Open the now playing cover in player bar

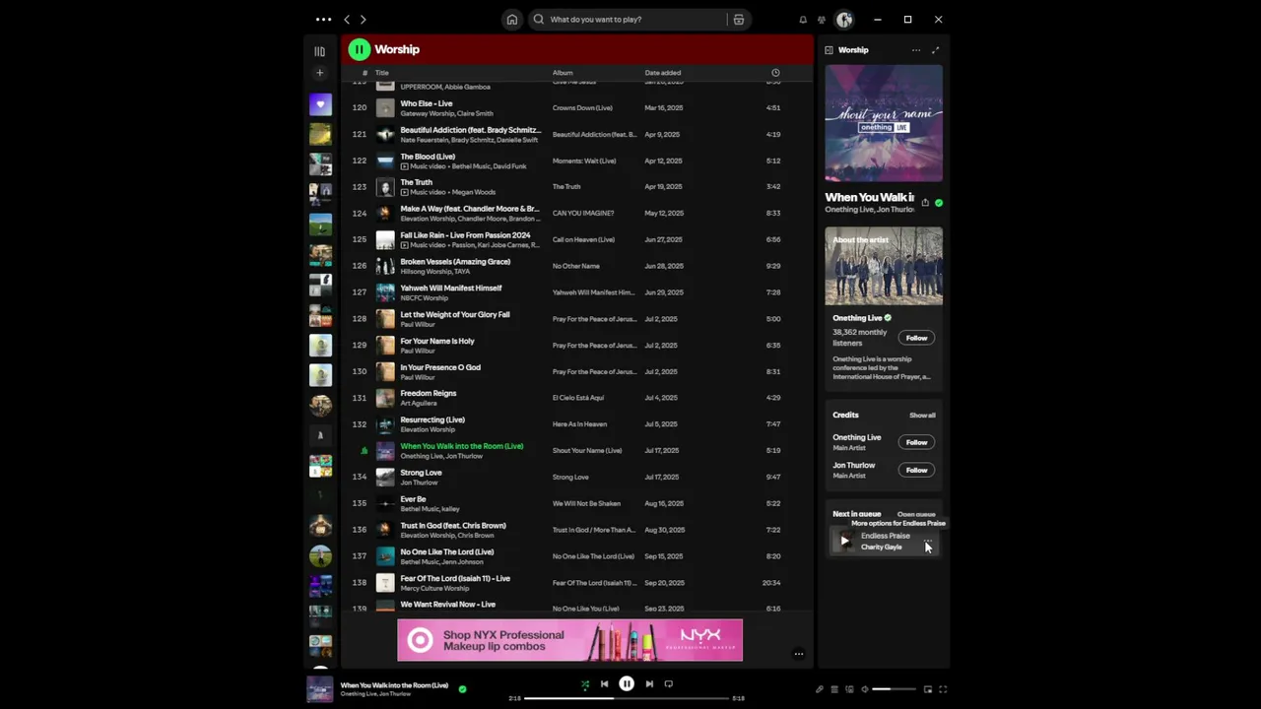pos(320,689)
